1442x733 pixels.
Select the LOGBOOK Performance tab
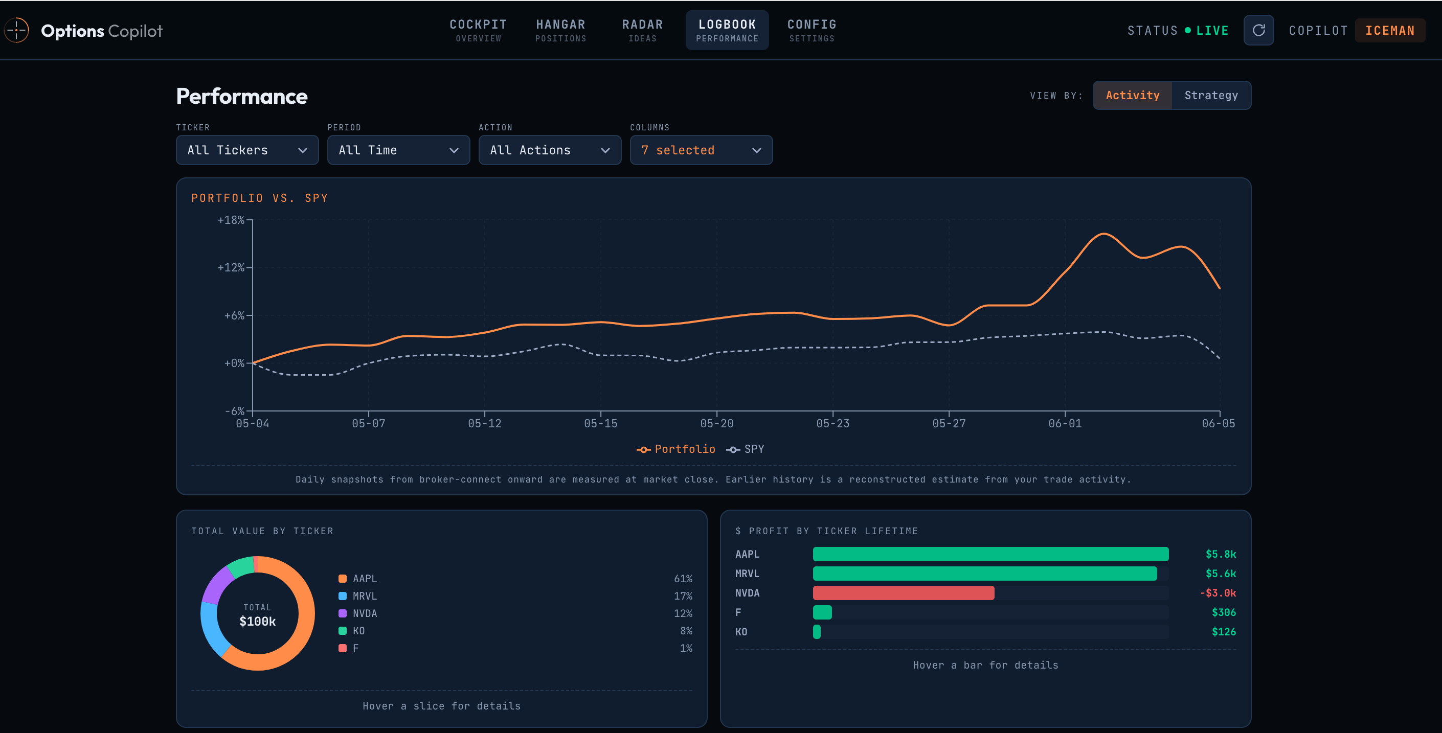(727, 30)
